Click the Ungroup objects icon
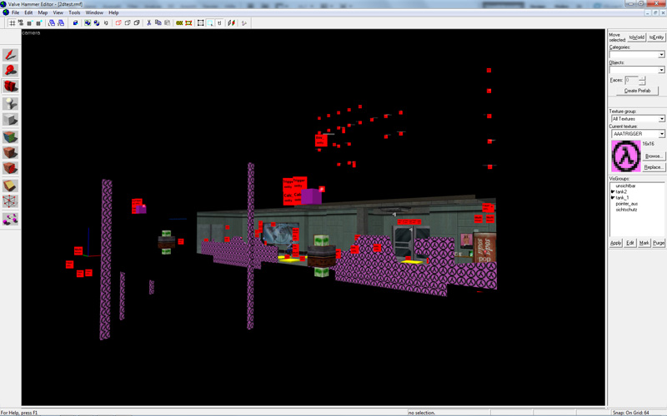This screenshot has width=667, height=416. click(97, 23)
